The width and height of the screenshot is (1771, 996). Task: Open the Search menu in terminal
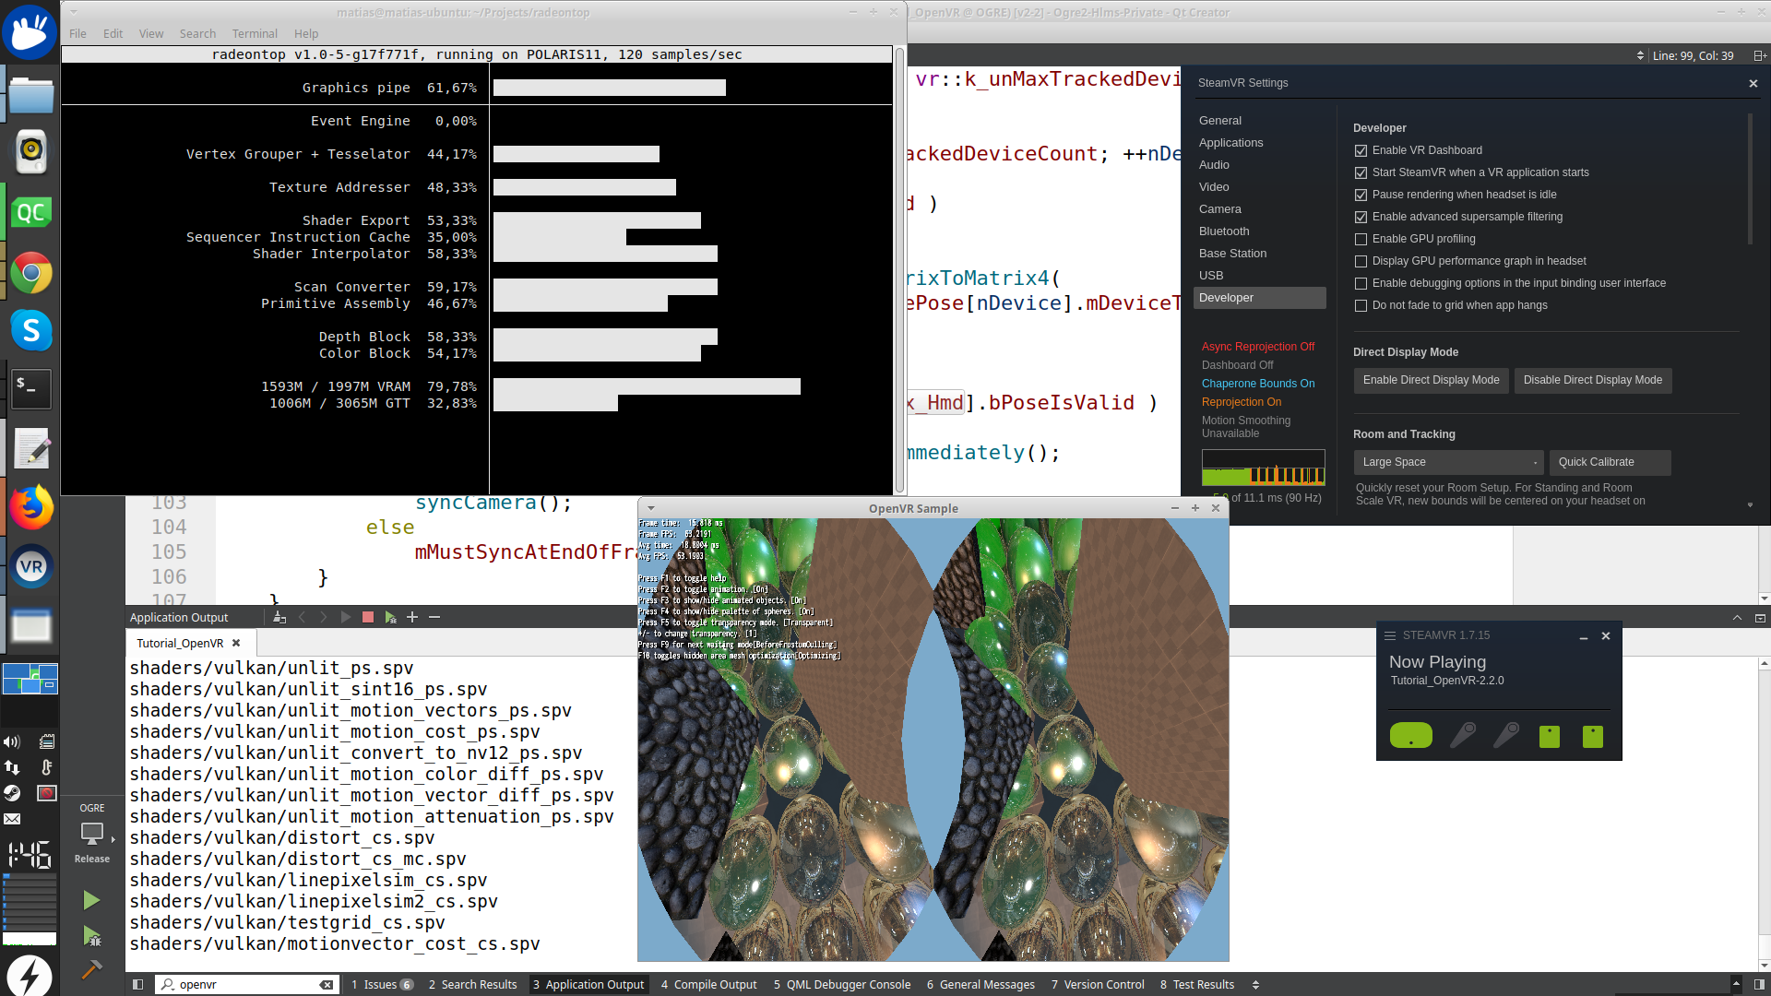(x=197, y=33)
